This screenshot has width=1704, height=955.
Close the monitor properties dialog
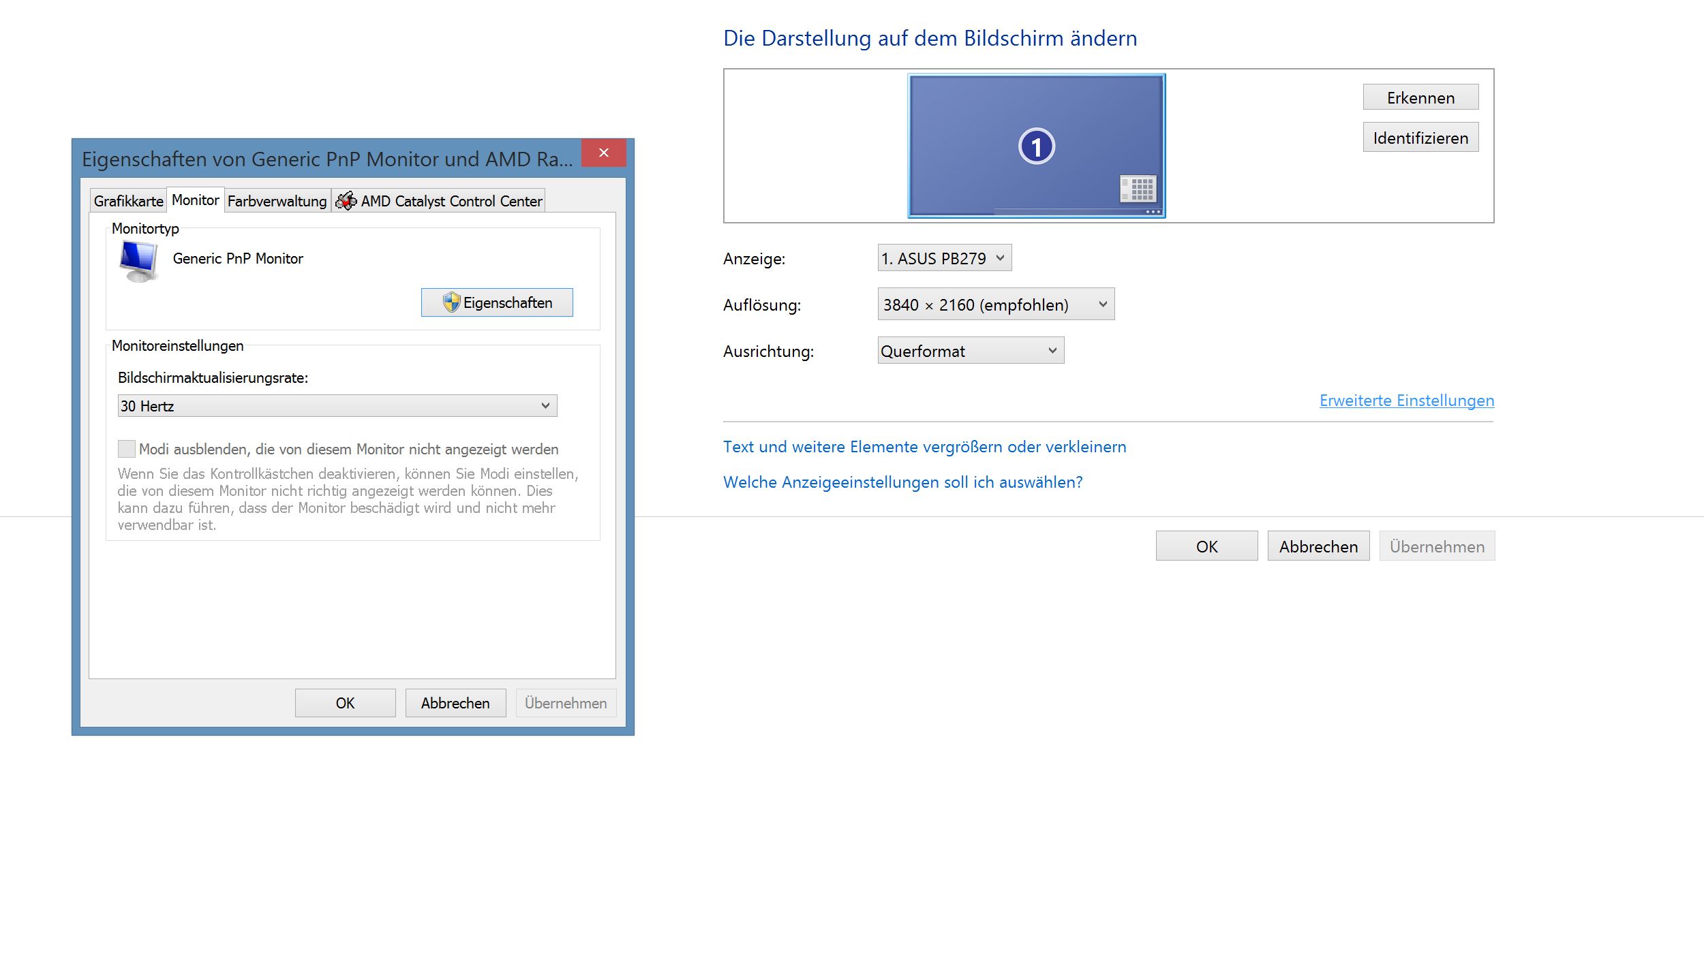point(603,153)
